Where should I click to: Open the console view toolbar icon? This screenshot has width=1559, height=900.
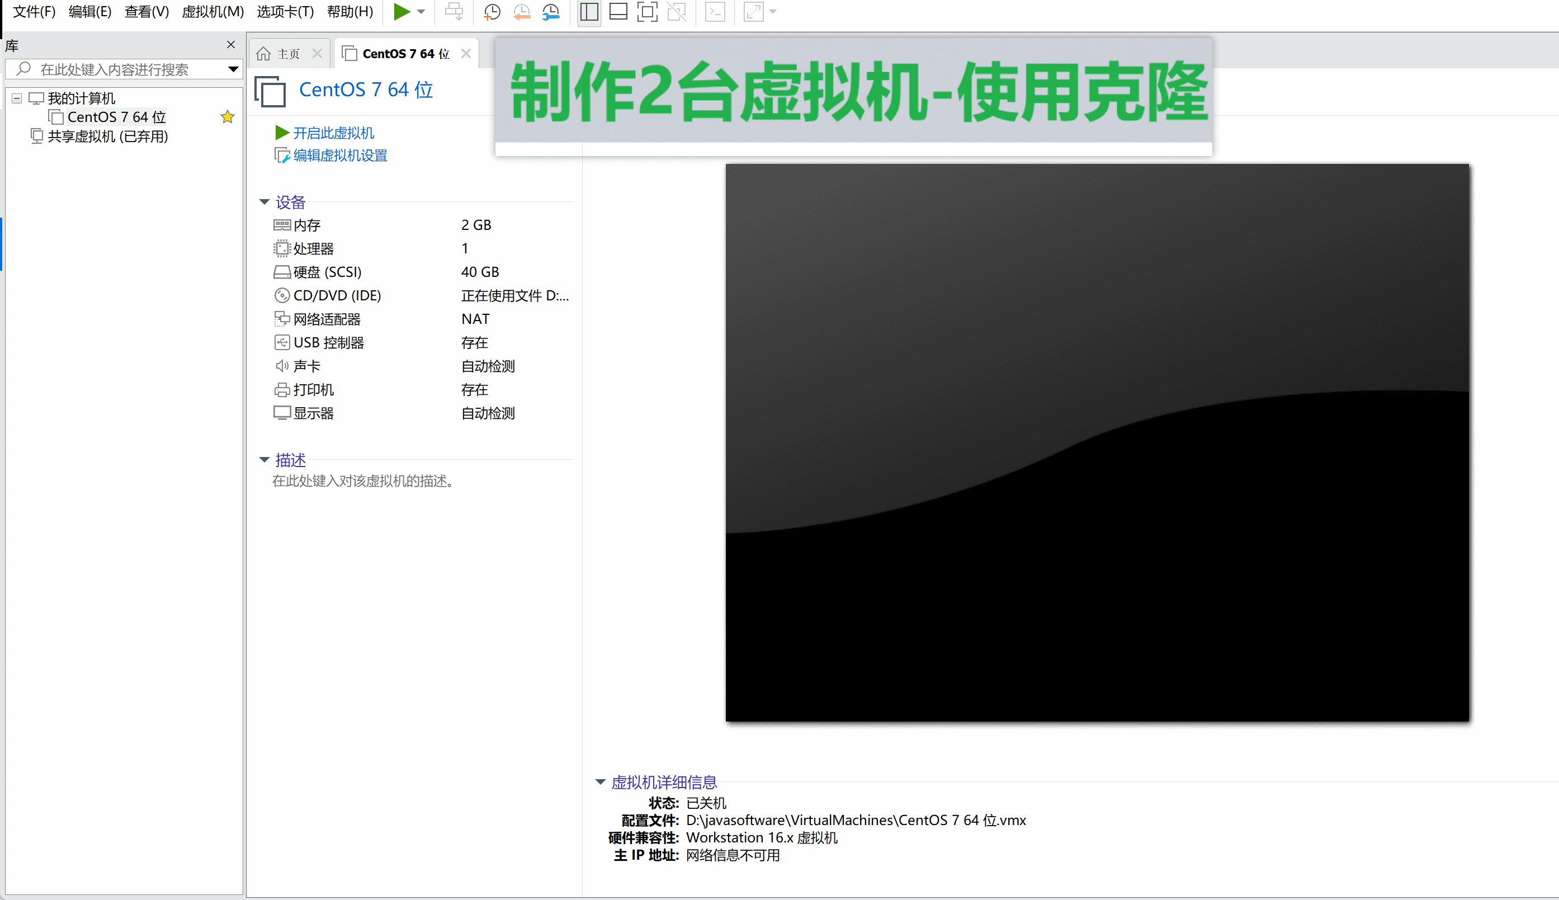click(715, 12)
